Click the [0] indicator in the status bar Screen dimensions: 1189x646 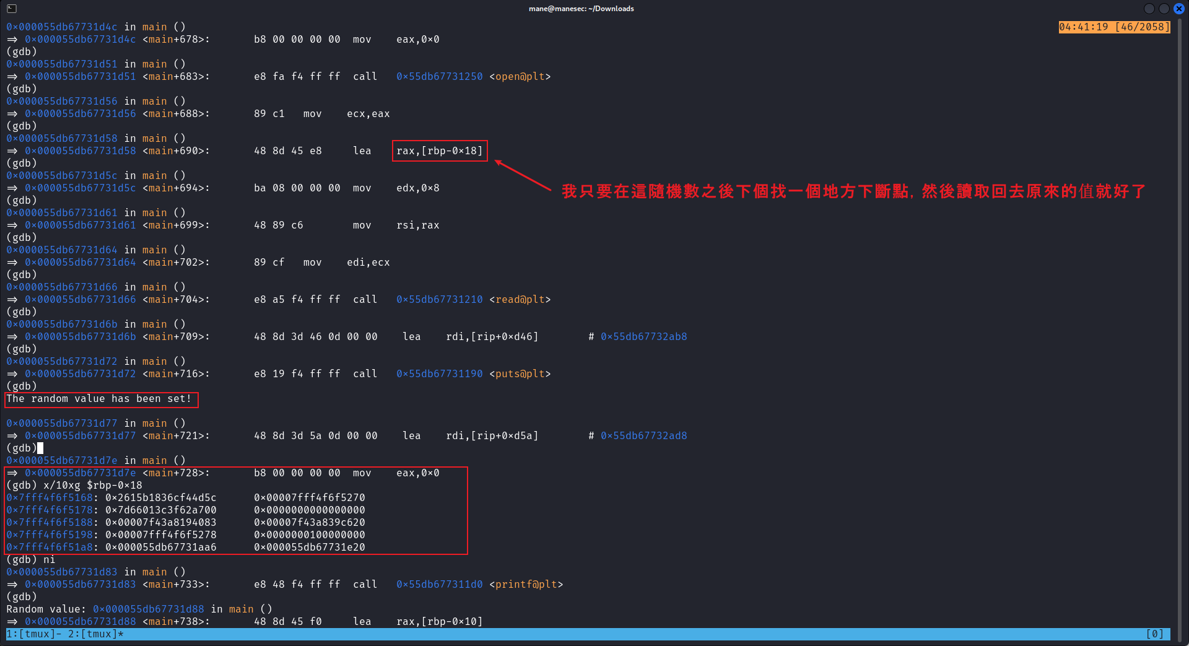pyautogui.click(x=1154, y=634)
